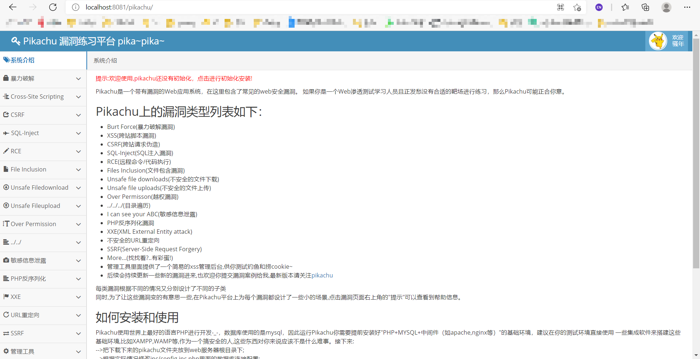Click the add to favorites icon
The width and height of the screenshot is (700, 359).
click(577, 7)
